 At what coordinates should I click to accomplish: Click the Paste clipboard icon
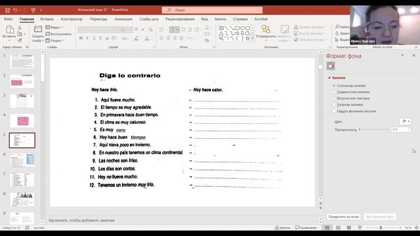pyautogui.click(x=9, y=29)
